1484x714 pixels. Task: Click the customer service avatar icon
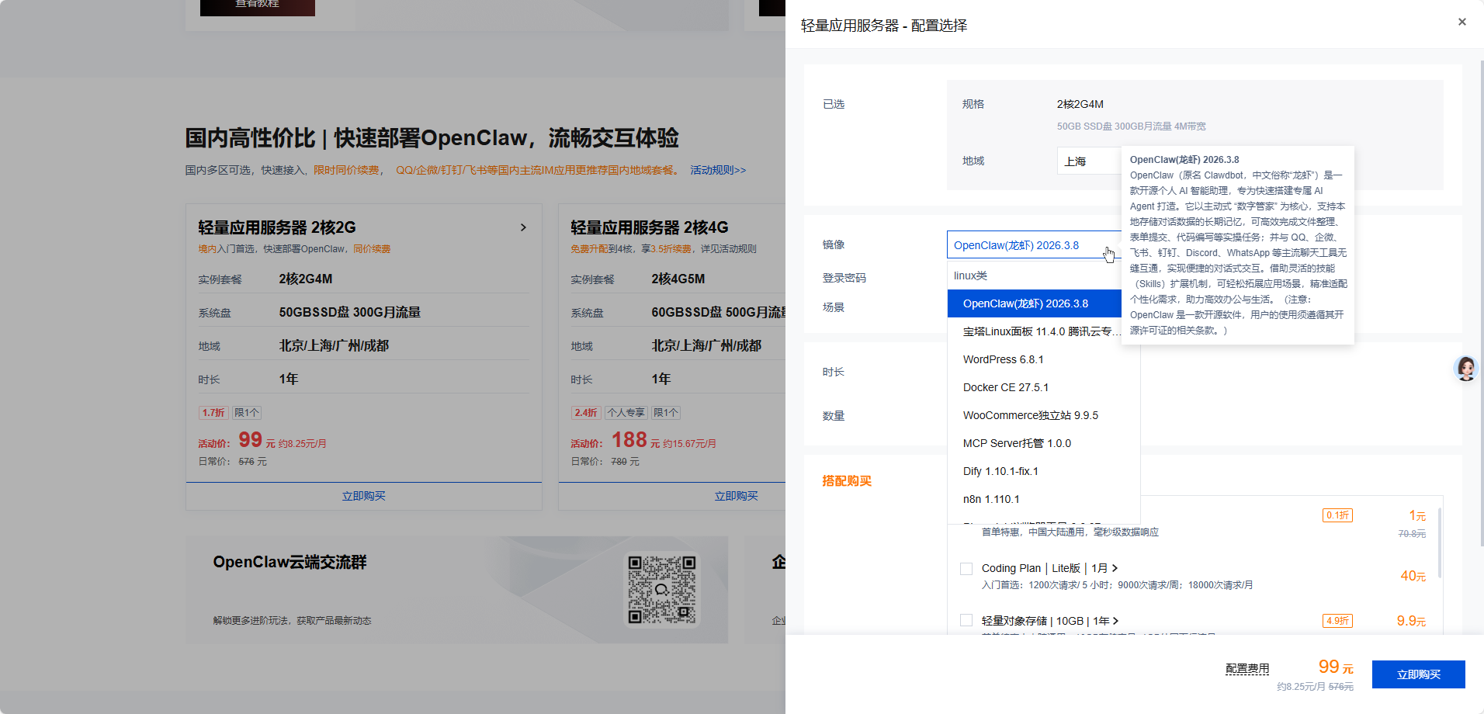point(1465,369)
